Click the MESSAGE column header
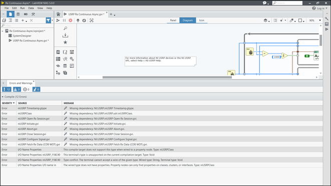The image size is (331, 186). (x=69, y=103)
